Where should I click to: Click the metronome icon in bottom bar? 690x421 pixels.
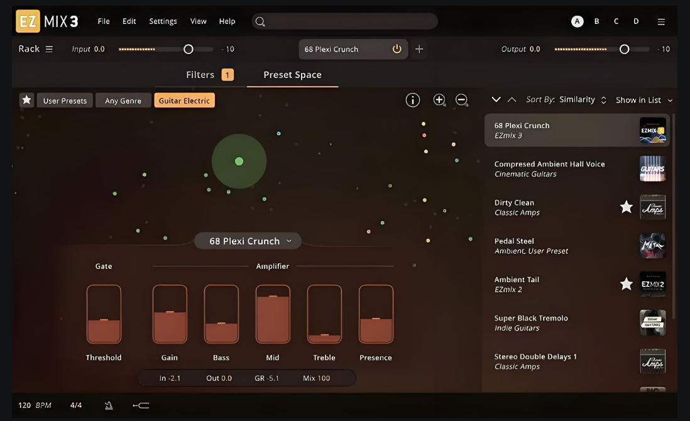pyautogui.click(x=108, y=405)
